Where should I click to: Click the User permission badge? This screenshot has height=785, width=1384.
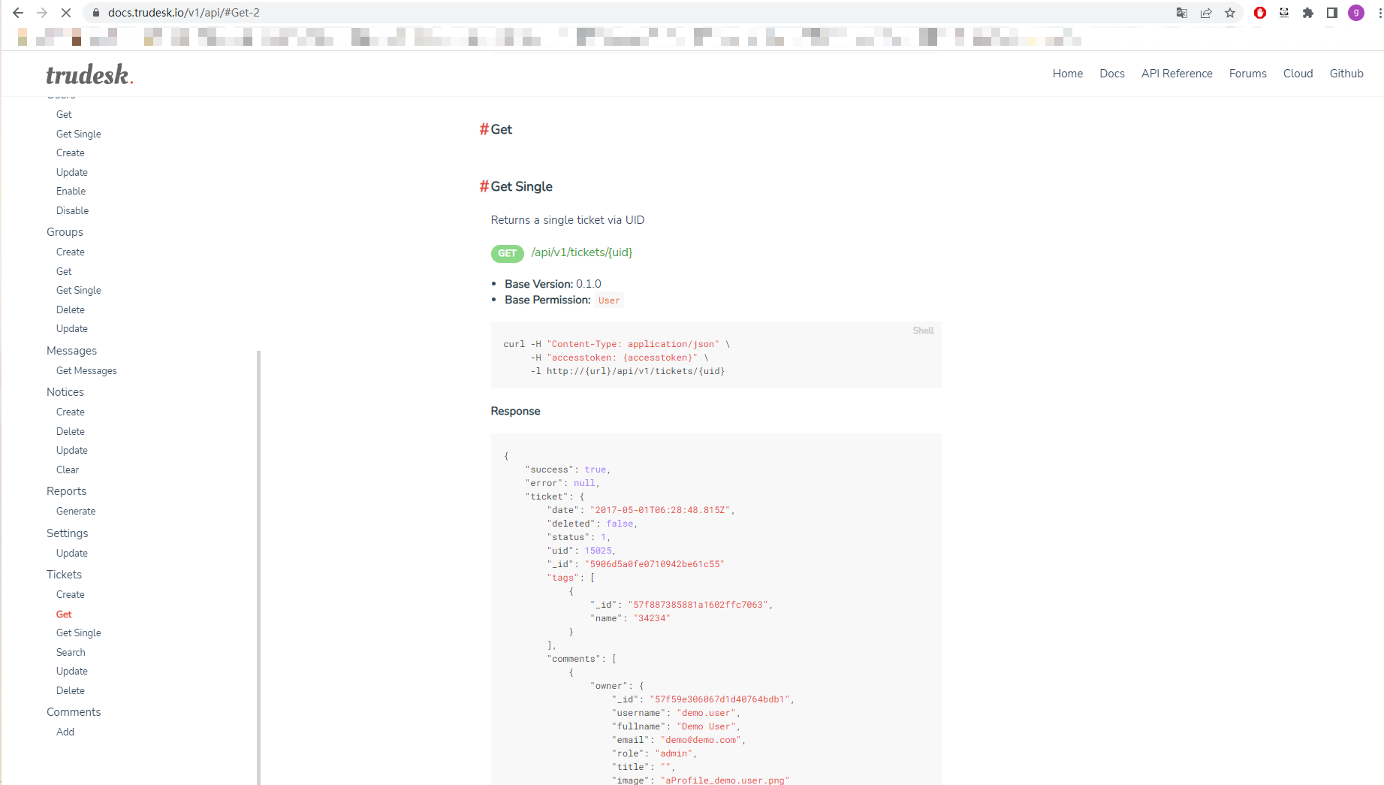point(609,300)
